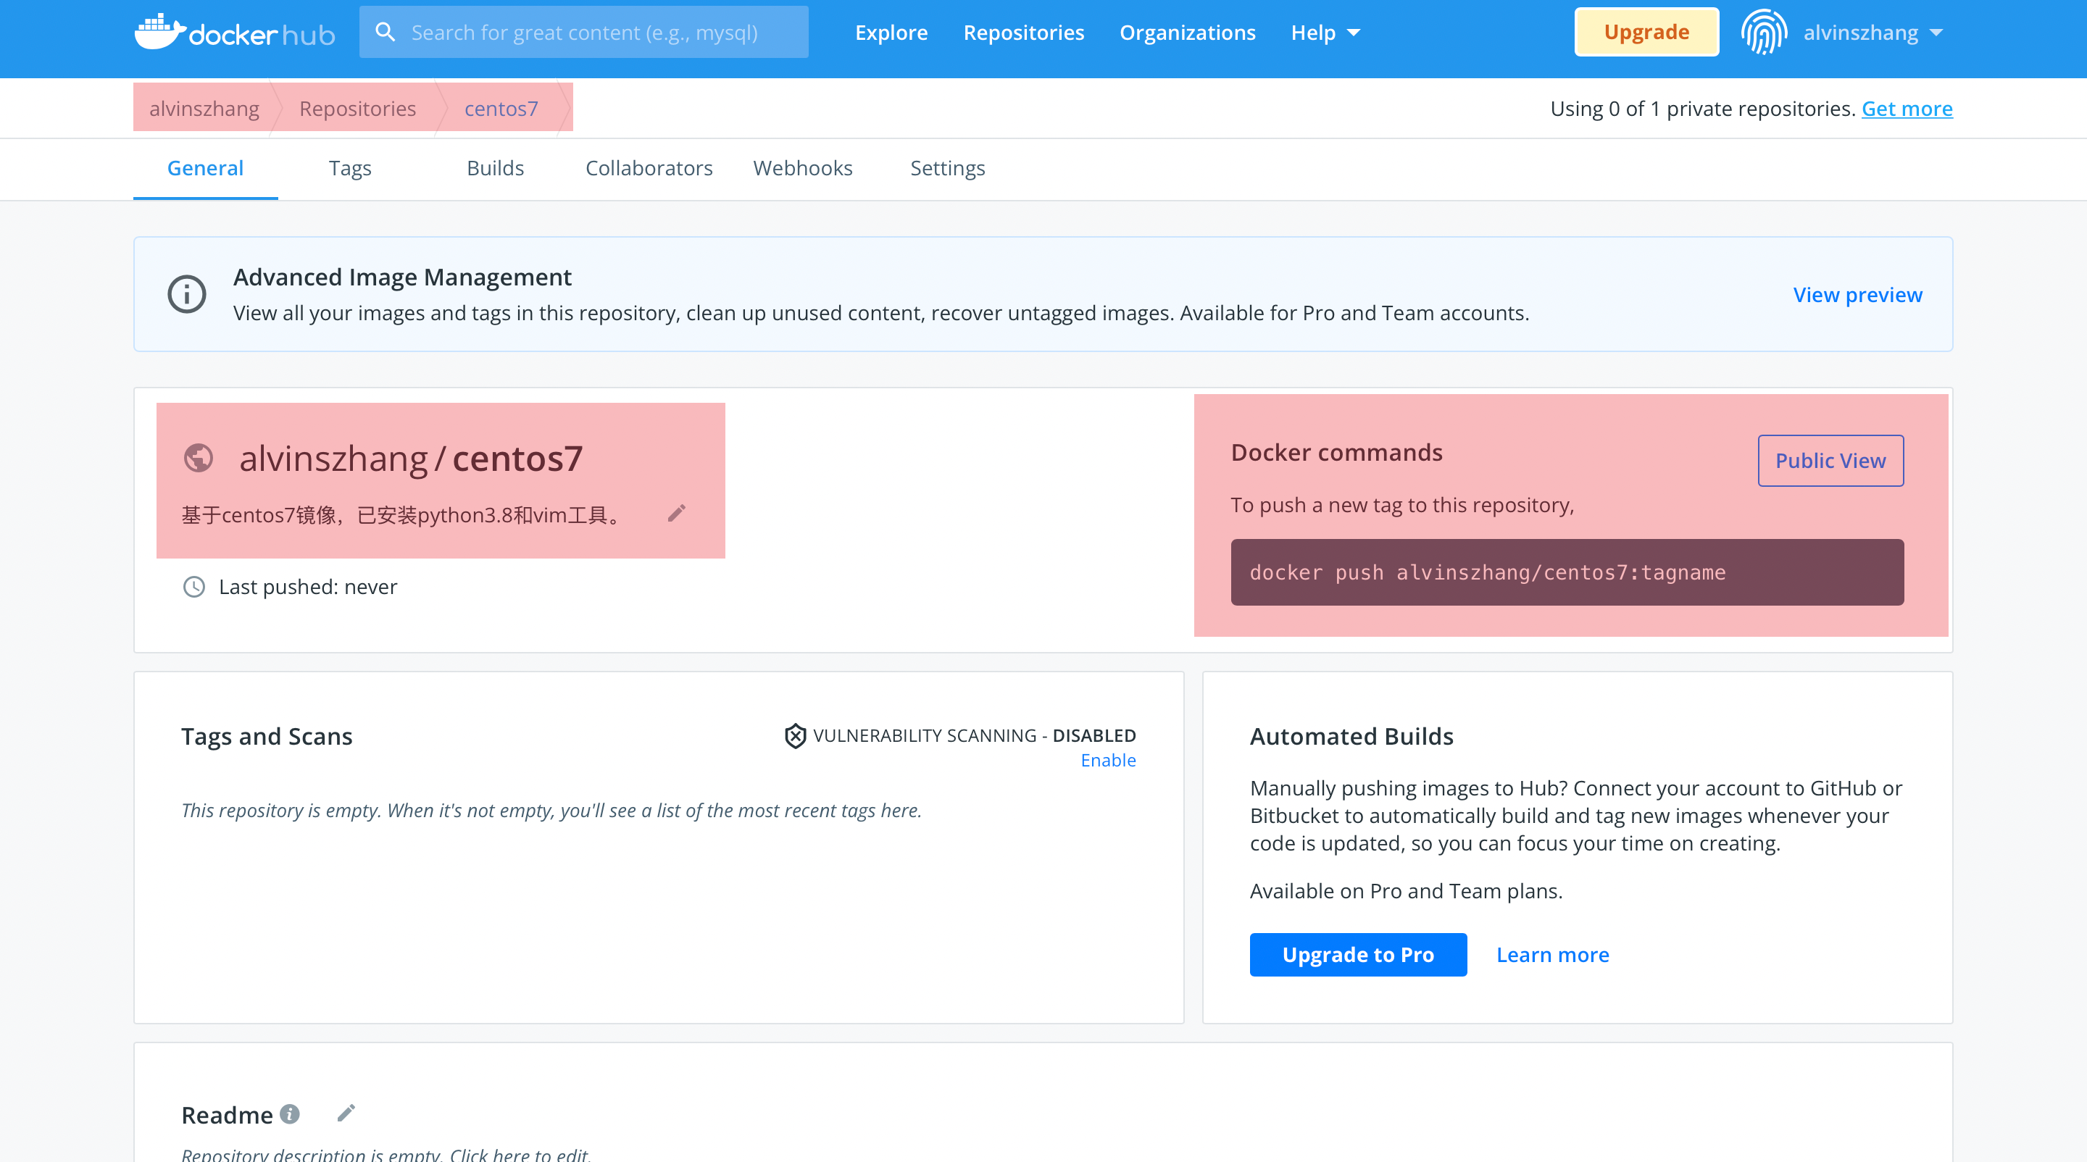The width and height of the screenshot is (2087, 1162).
Task: Click the 'This repository is empty' message
Action: click(551, 811)
